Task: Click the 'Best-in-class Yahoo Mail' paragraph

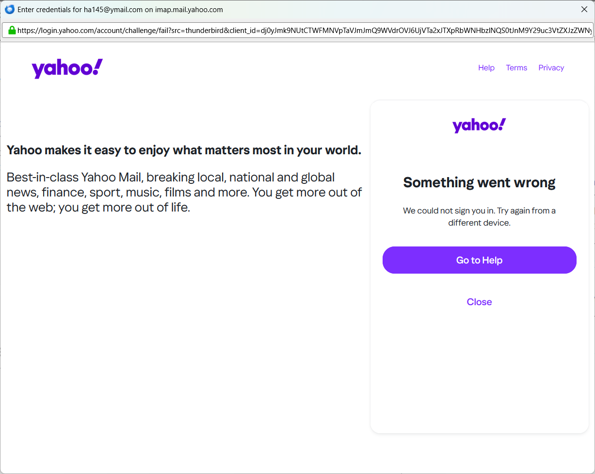Action: [x=184, y=193]
